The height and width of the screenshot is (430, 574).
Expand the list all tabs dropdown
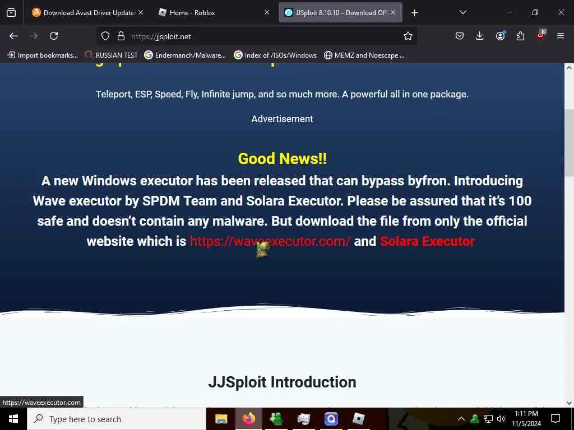coord(462,12)
